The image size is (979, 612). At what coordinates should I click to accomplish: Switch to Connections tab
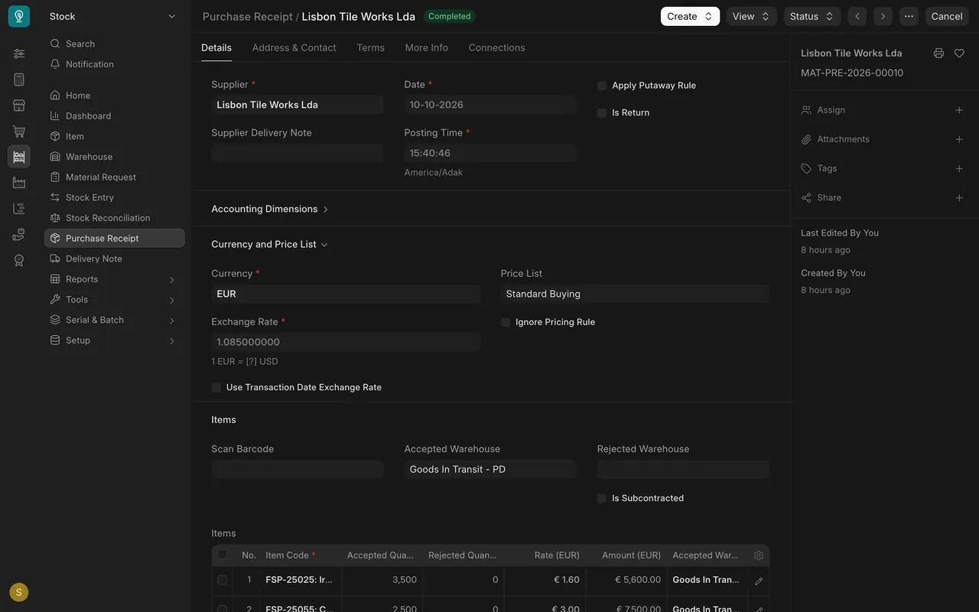click(x=496, y=47)
